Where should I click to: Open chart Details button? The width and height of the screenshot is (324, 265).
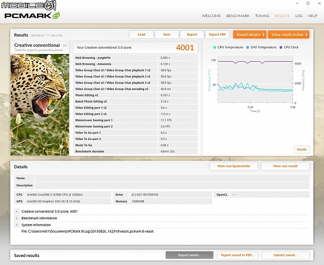301,149
